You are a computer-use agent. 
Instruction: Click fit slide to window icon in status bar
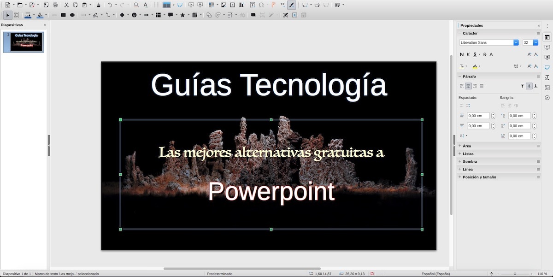(491, 274)
